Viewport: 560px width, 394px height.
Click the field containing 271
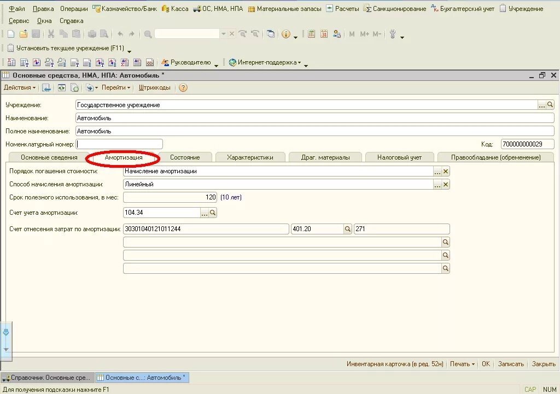401,229
